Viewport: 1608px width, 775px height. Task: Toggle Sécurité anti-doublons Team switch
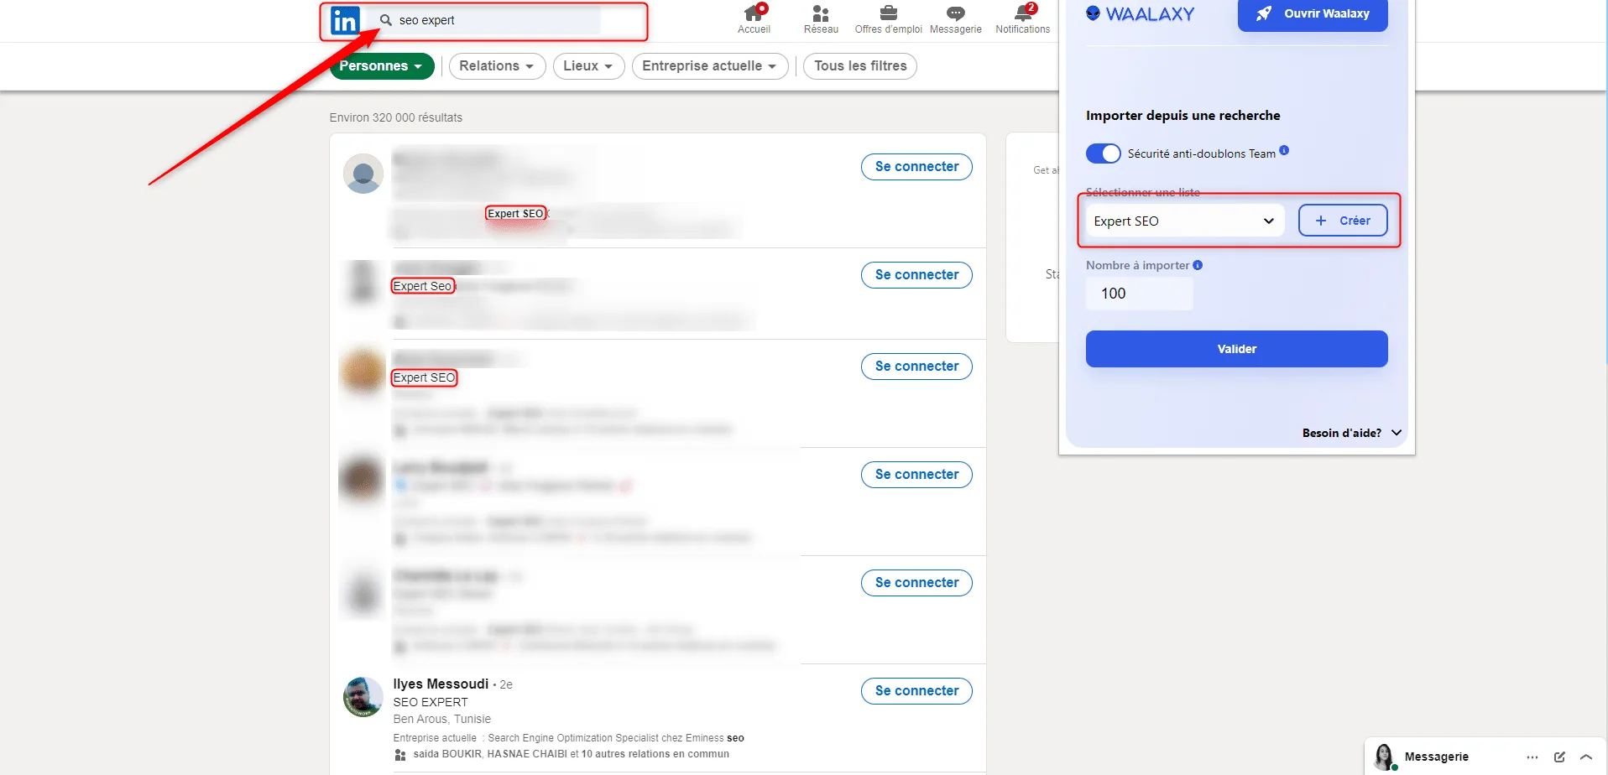tap(1103, 153)
